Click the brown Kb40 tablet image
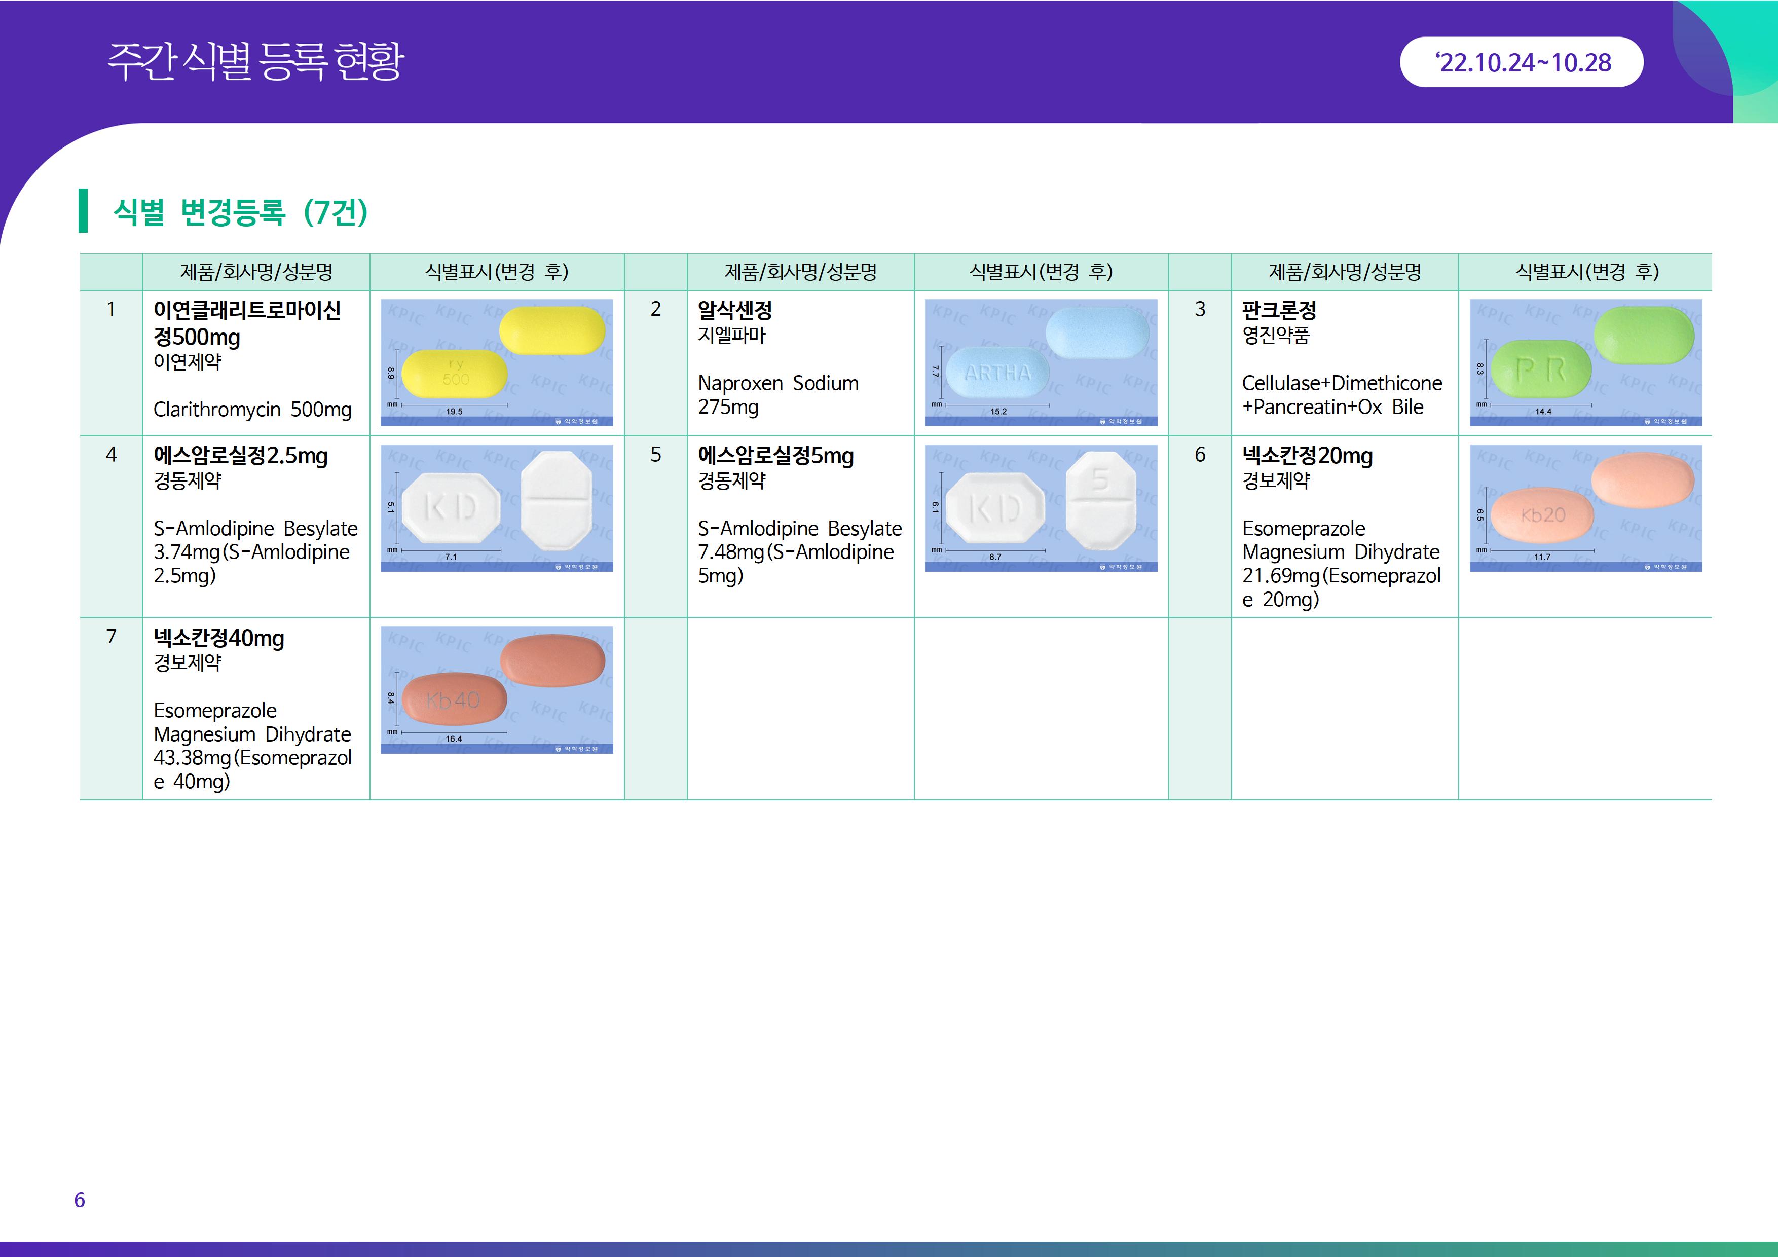The image size is (1778, 1257). tap(496, 690)
